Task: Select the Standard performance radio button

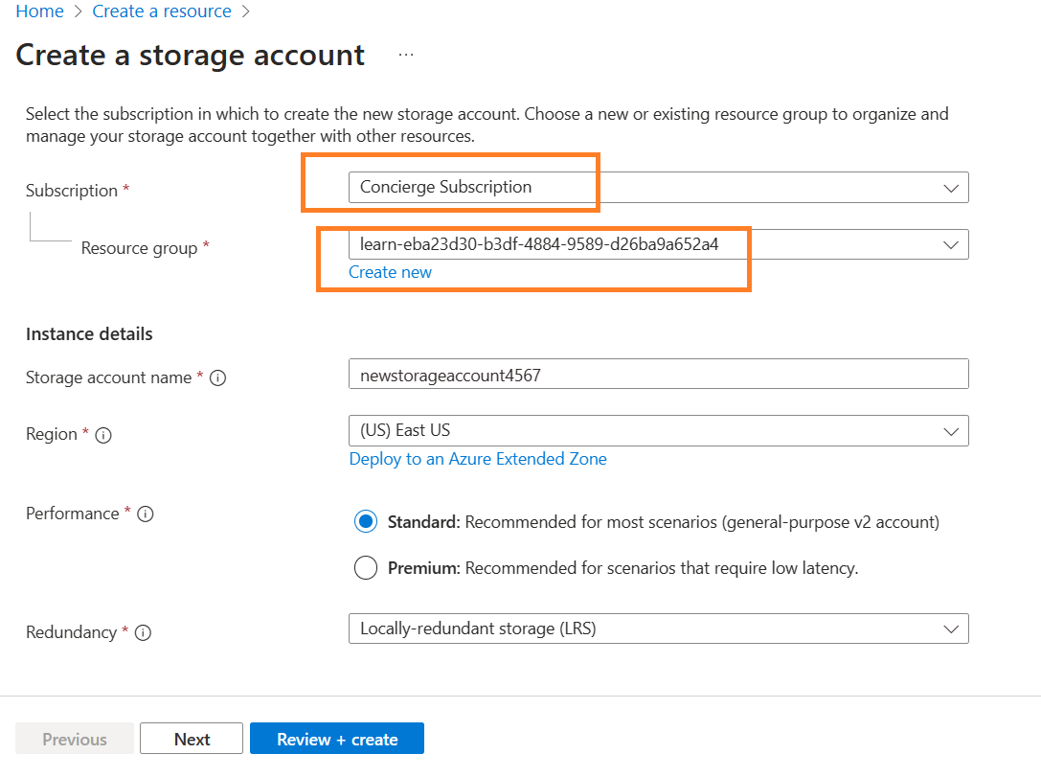Action: pyautogui.click(x=366, y=522)
